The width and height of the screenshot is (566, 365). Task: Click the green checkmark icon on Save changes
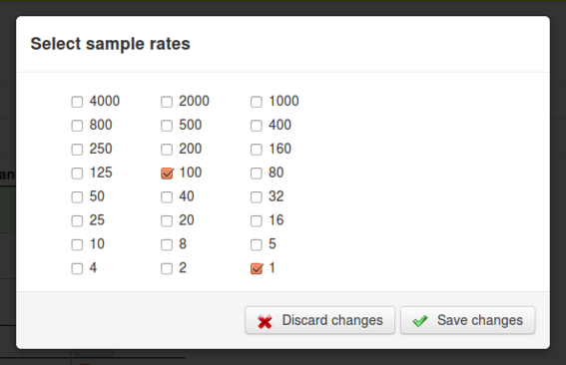pos(420,321)
